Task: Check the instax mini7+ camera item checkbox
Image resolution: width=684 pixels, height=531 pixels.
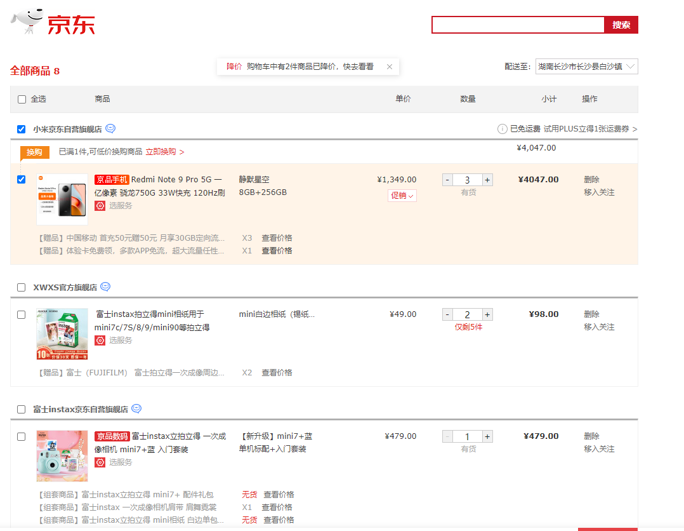Action: pyautogui.click(x=22, y=437)
